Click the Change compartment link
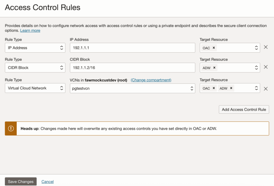This screenshot has height=186, width=274. point(151,80)
